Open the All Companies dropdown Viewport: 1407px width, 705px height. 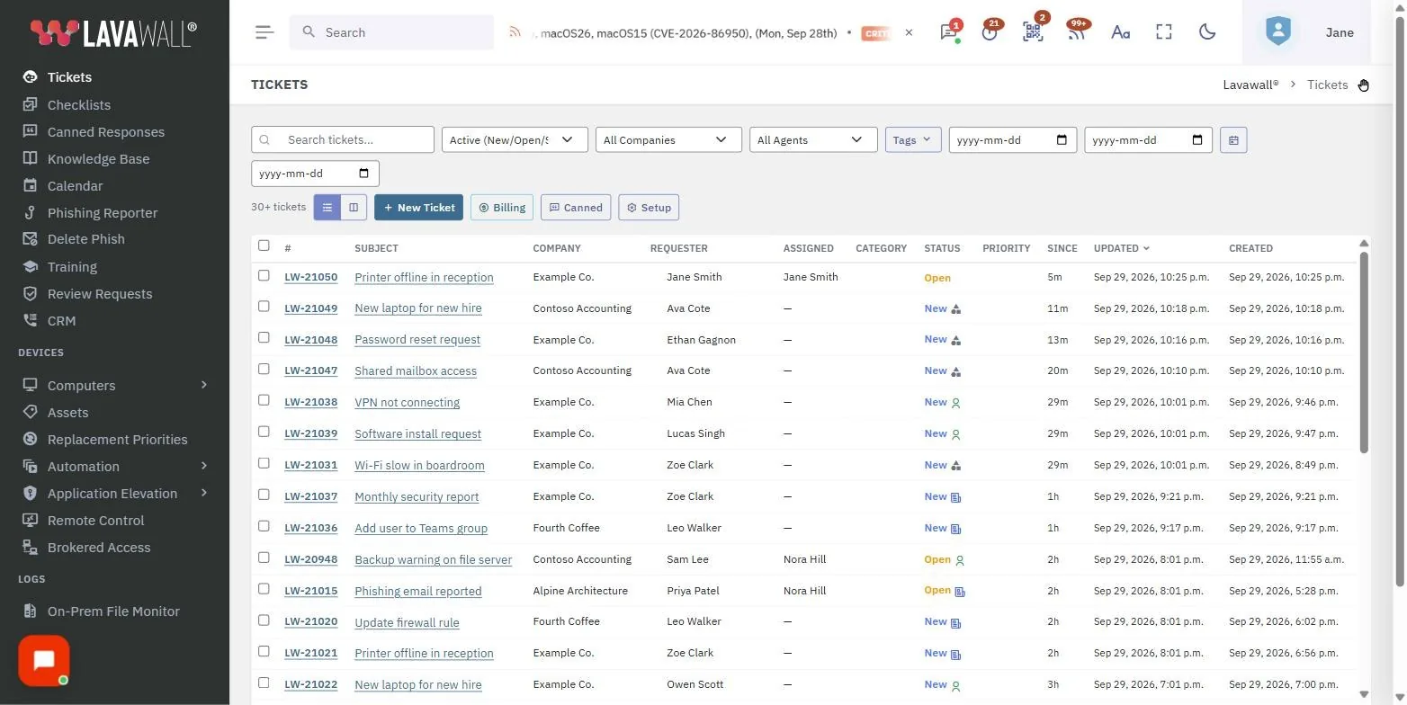pyautogui.click(x=668, y=140)
